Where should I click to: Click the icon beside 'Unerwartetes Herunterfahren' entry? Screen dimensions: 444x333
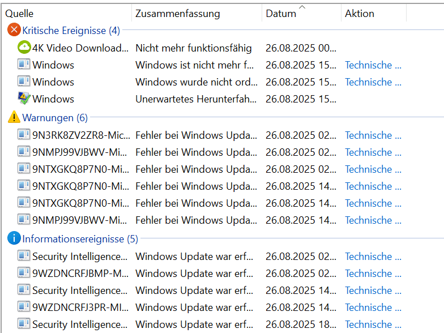pos(24,99)
